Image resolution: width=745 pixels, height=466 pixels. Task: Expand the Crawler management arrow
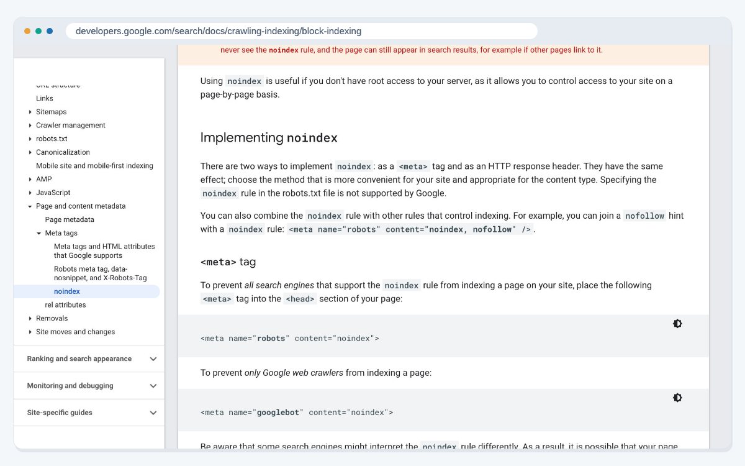30,126
